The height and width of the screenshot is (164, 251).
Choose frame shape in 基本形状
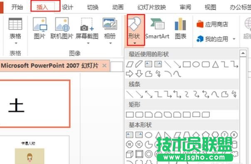139,154
